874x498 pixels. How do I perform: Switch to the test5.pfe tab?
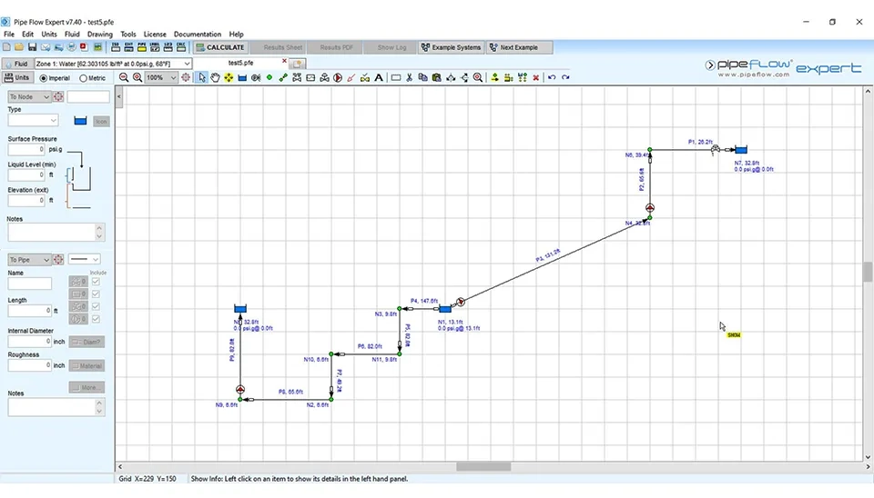(242, 63)
